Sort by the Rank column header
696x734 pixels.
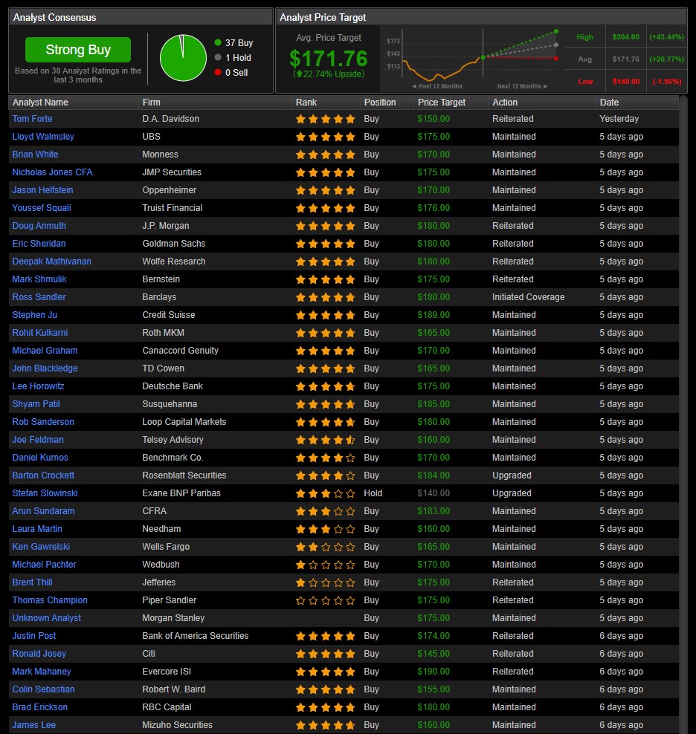coord(306,102)
